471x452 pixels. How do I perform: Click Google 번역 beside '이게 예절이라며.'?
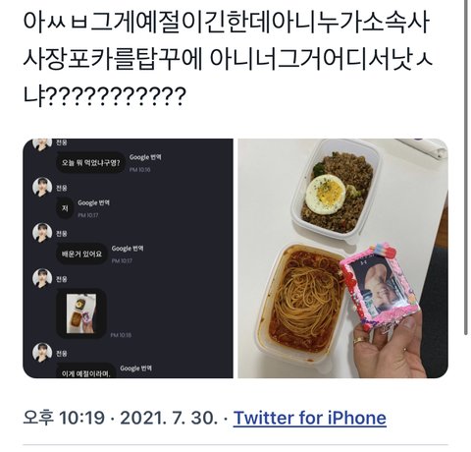tap(135, 368)
